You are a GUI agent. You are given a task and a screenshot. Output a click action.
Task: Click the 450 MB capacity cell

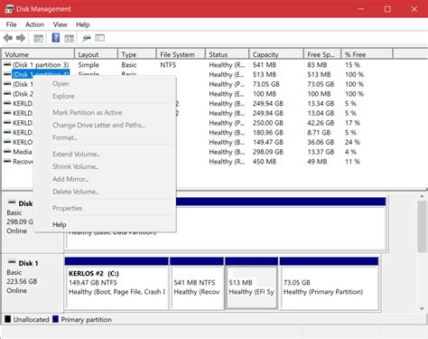(x=265, y=162)
